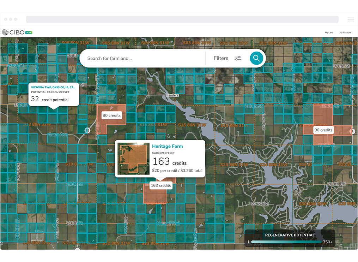Screen dimensions: 358x262
Task: Click the Regenerative Potential gradient bar
Action: tap(286, 242)
